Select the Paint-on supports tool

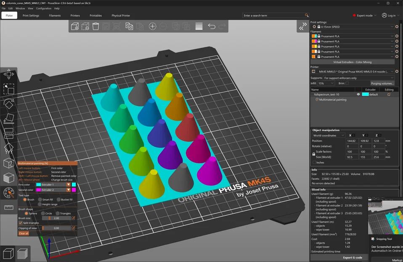coord(9,148)
